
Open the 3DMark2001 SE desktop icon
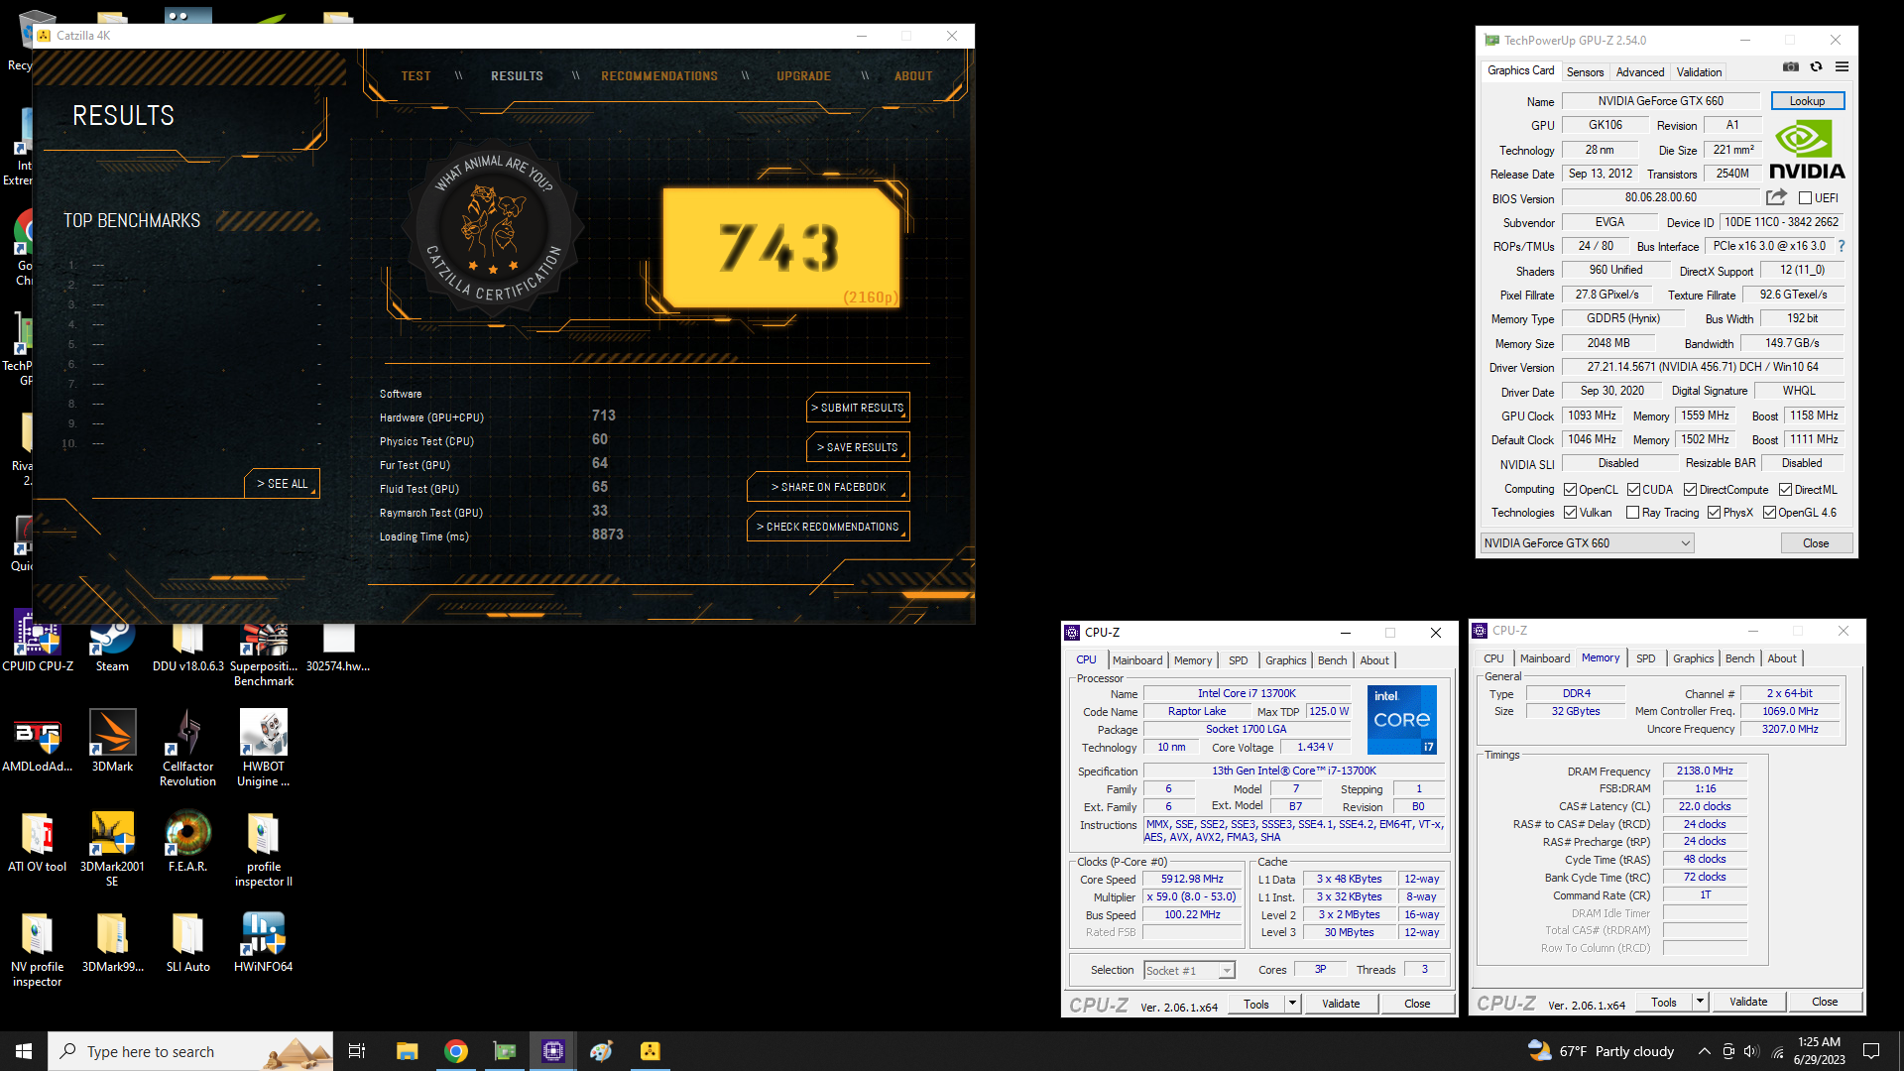click(x=112, y=849)
